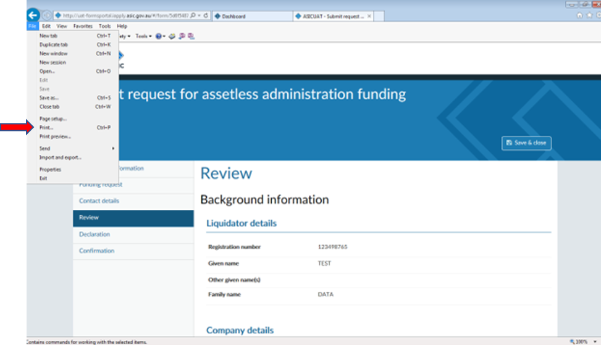Open the zoom level dropdown arrow

(595, 341)
